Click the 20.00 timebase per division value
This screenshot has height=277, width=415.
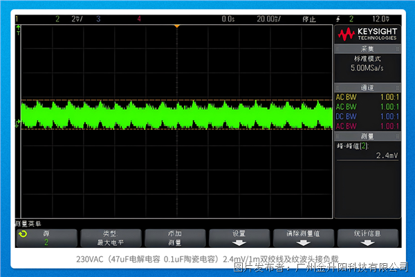[268, 19]
